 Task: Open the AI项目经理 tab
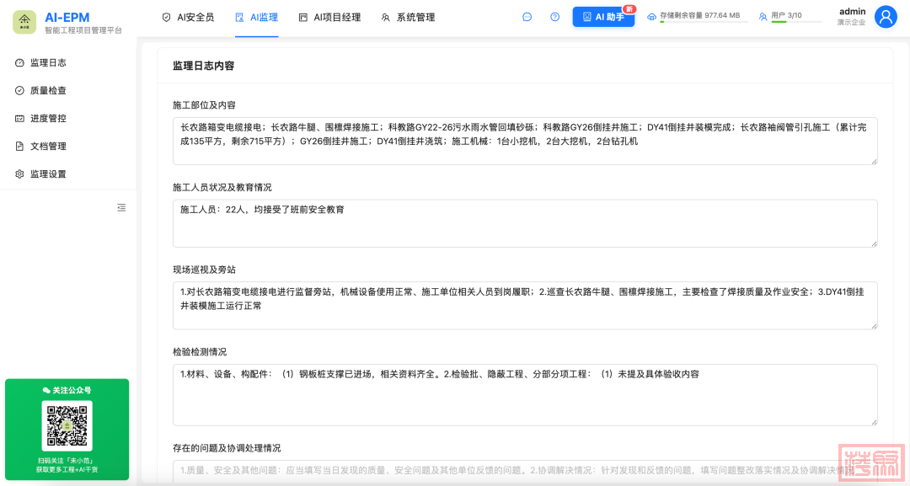[x=329, y=17]
